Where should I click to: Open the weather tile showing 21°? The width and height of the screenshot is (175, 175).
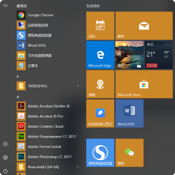tap(159, 55)
